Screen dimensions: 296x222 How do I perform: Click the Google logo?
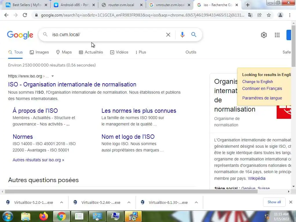pyautogui.click(x=20, y=35)
